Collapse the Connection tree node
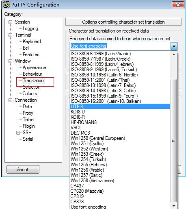This screenshot has width=186, height=209. point(11,100)
